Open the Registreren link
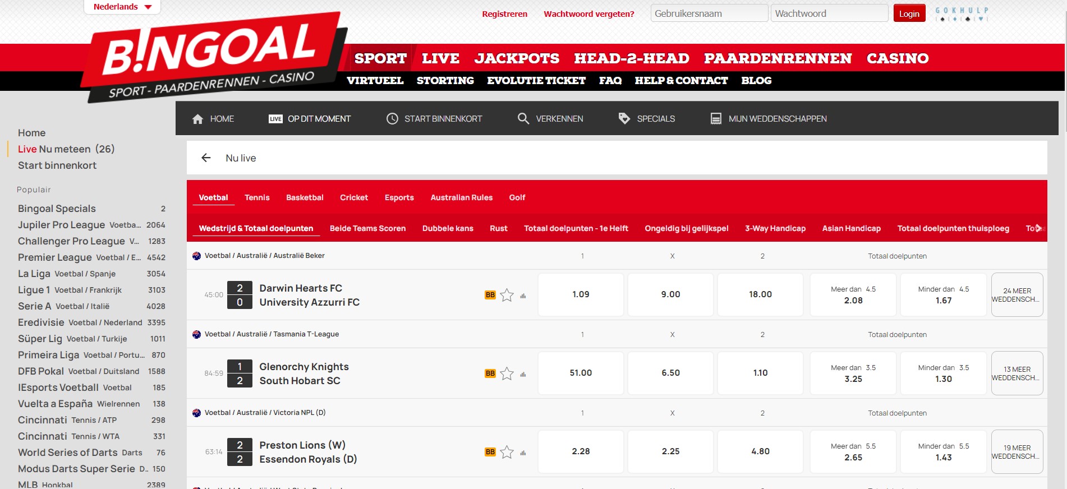Image resolution: width=1067 pixels, height=489 pixels. point(505,14)
